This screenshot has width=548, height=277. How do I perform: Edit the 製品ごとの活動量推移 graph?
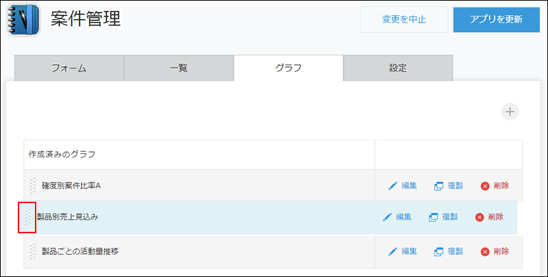click(x=403, y=251)
